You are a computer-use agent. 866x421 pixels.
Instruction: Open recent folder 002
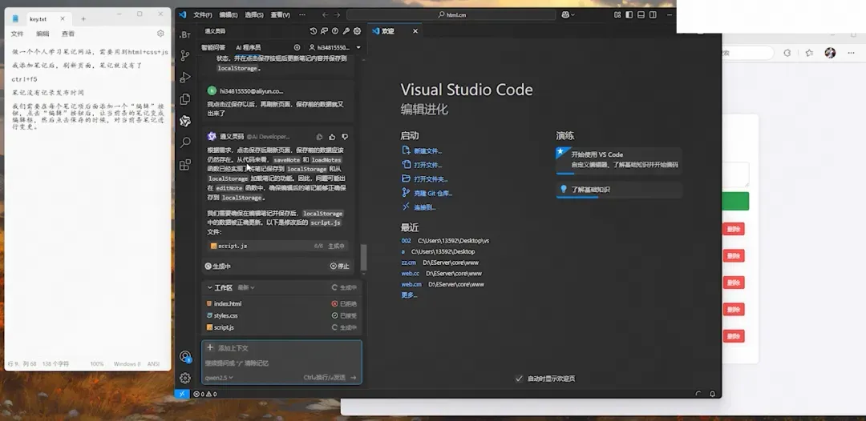point(406,241)
